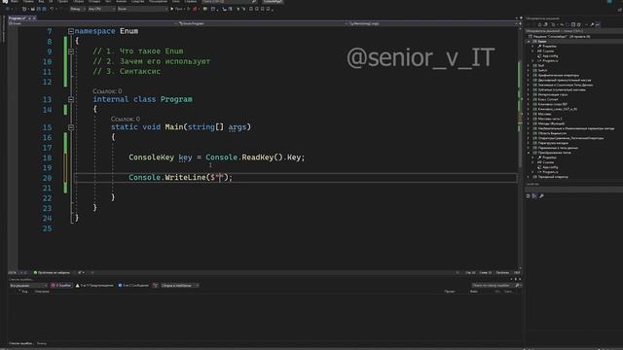The width and height of the screenshot is (623, 350).
Task: Switch to the Вывод bottom tab
Action: point(42,343)
